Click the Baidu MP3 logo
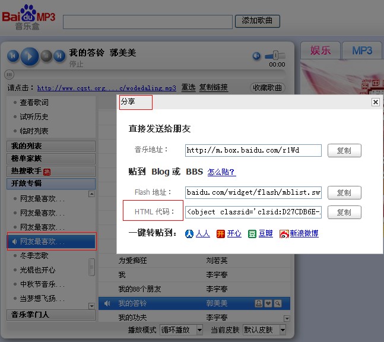The image size is (384, 342). (x=28, y=18)
